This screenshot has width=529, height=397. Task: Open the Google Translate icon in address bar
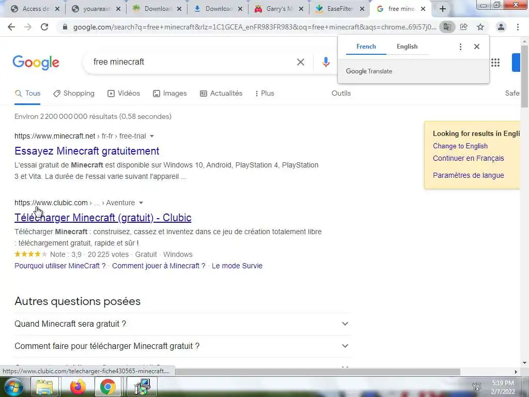tap(447, 27)
